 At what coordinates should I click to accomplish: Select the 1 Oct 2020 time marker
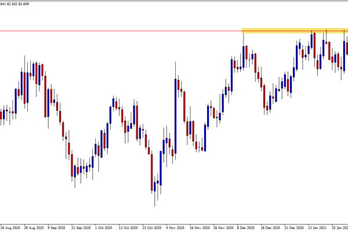pyautogui.click(x=105, y=228)
